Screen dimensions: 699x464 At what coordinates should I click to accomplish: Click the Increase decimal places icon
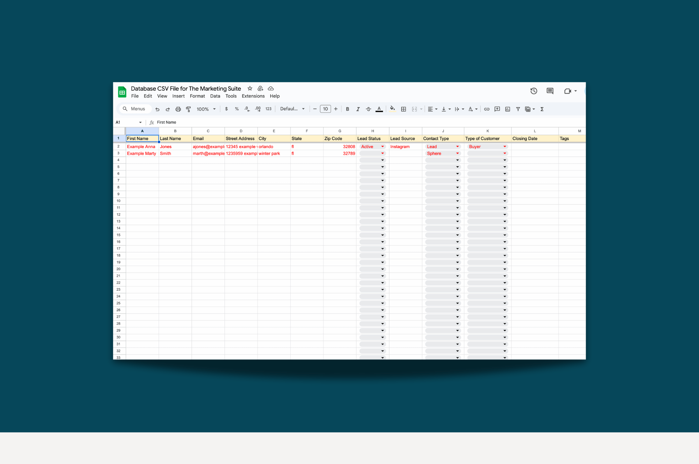pyautogui.click(x=258, y=109)
